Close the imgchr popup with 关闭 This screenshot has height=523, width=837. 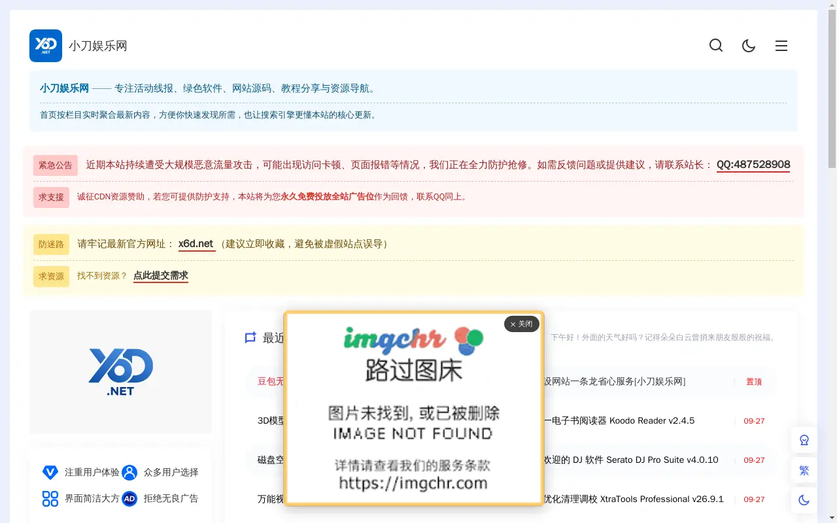coord(521,324)
